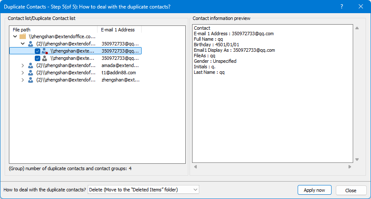
Task: Uncheck the second duplicate contact checkbox
Action: [x=37, y=58]
